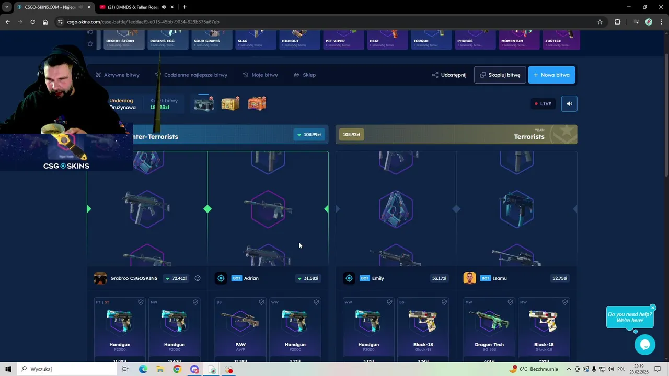Click Wyszukaj taskbar search box
669x376 pixels.
pyautogui.click(x=67, y=369)
